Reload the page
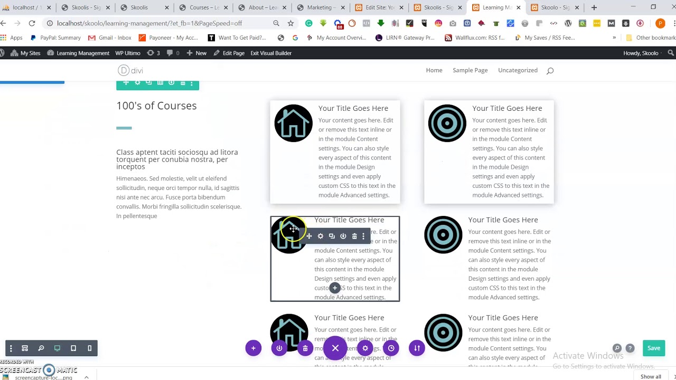676x380 pixels. (32, 23)
